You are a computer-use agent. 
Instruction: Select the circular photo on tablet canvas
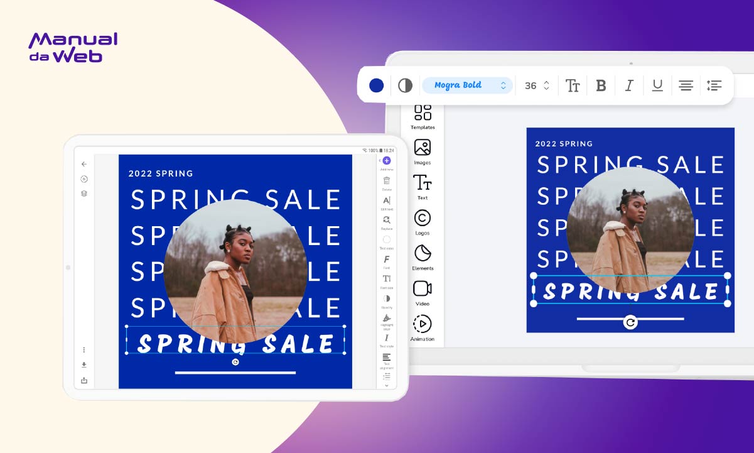235,271
